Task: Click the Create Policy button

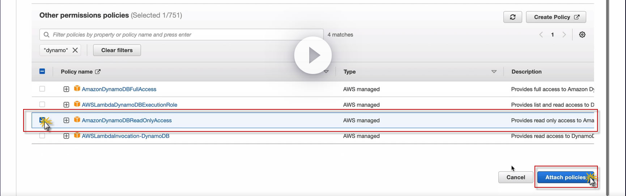Action: (556, 17)
